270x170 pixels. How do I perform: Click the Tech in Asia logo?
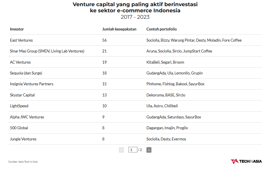[x=246, y=161]
